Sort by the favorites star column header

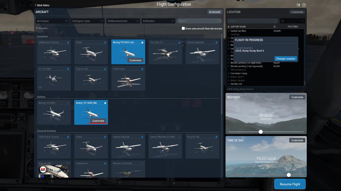pyautogui.click(x=228, y=27)
